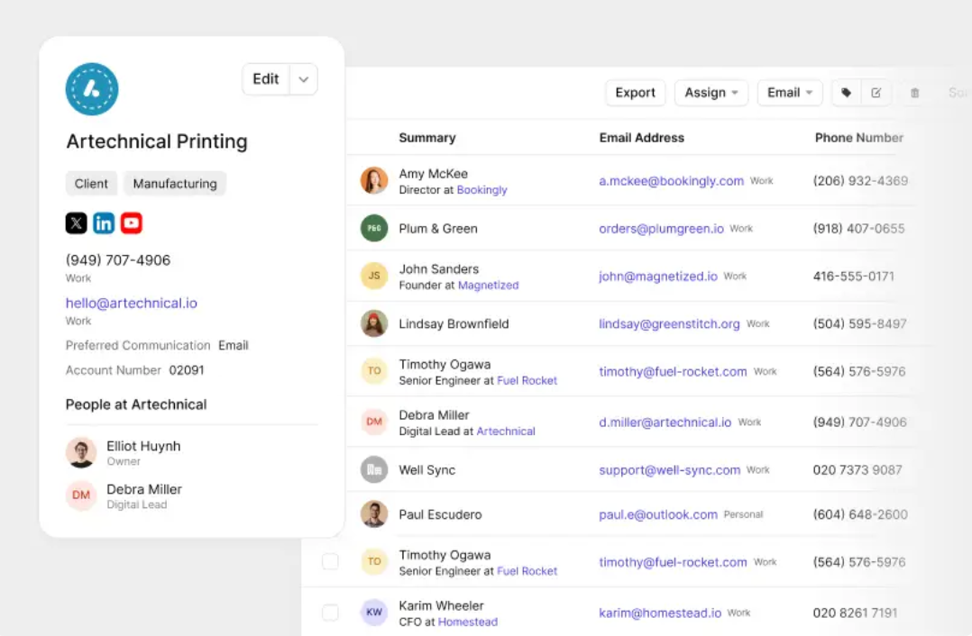Click d.miller@artechnical.io email address
This screenshot has width=972, height=636.
pyautogui.click(x=665, y=422)
